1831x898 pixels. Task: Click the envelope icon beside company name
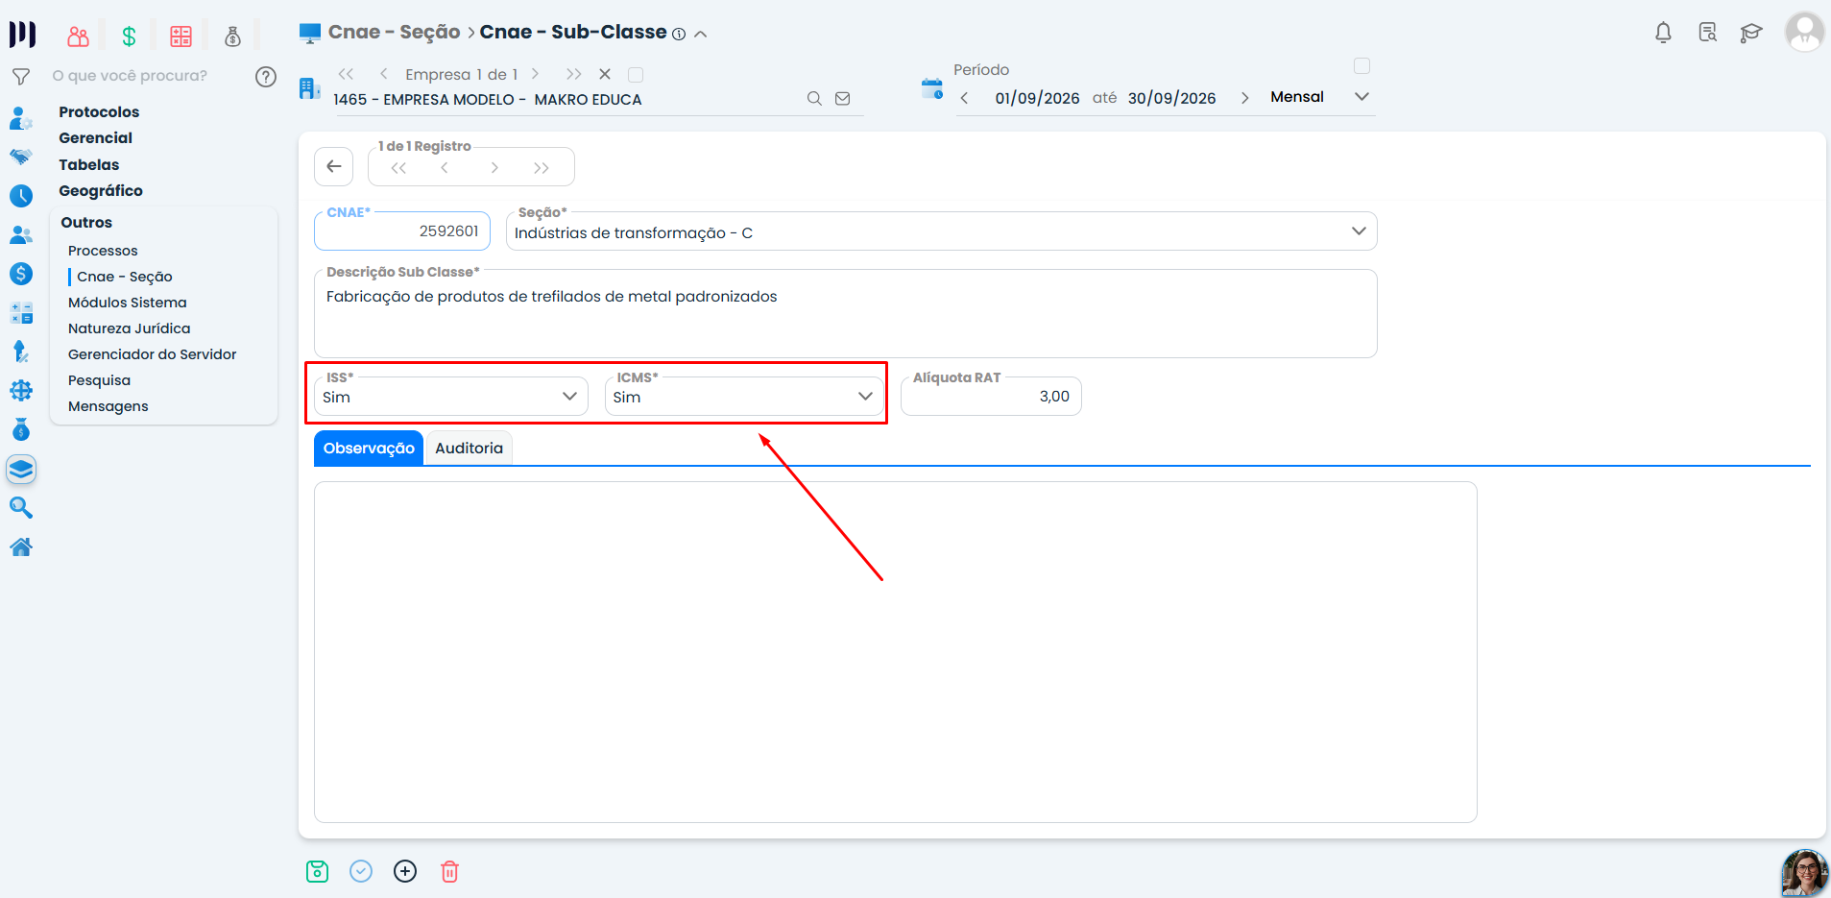(842, 98)
